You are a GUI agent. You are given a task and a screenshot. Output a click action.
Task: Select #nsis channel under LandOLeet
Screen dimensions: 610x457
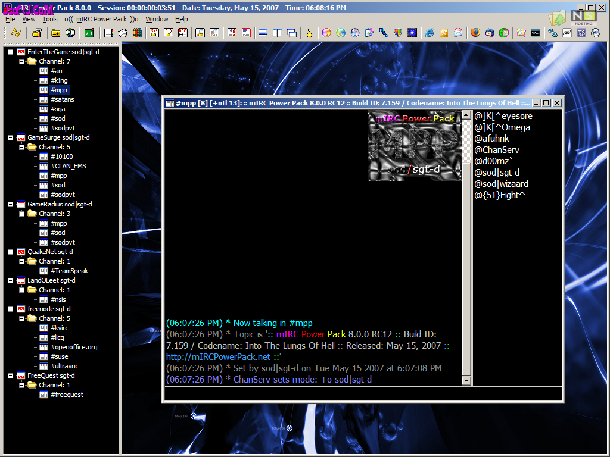58,299
